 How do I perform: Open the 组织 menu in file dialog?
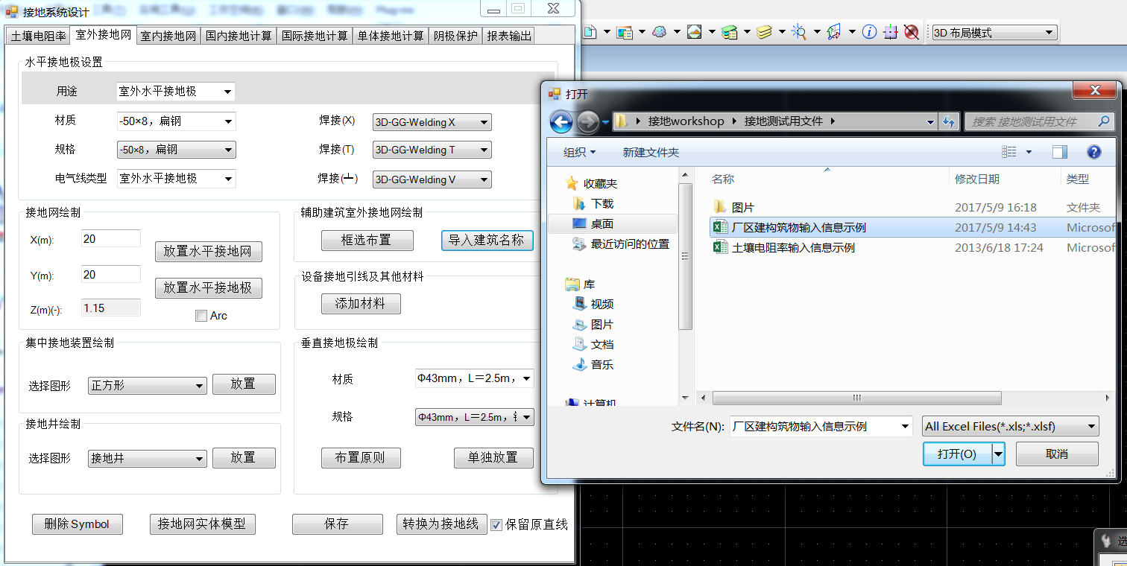(x=579, y=152)
